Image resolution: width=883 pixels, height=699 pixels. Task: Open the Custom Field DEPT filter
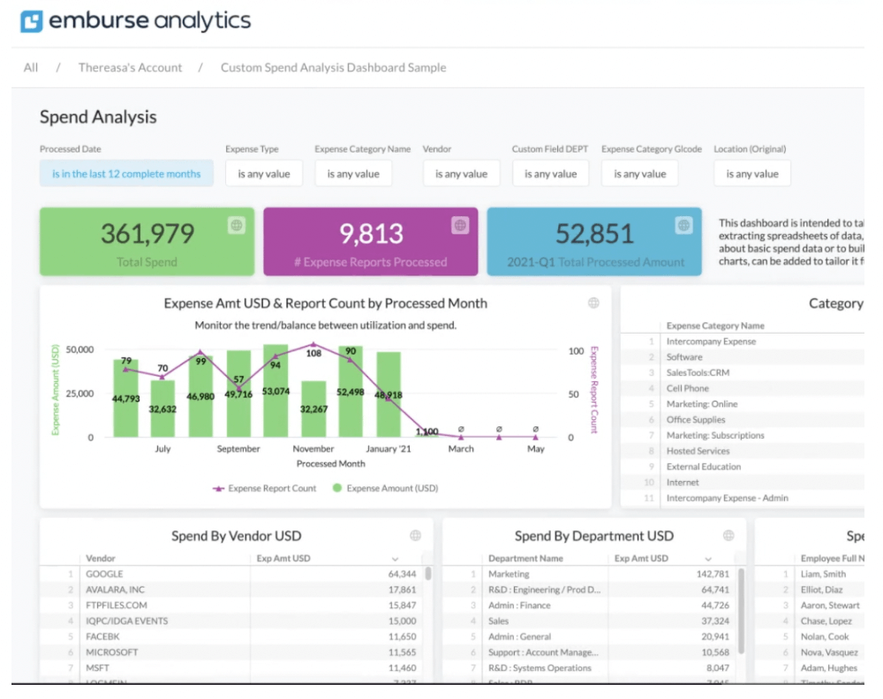550,174
